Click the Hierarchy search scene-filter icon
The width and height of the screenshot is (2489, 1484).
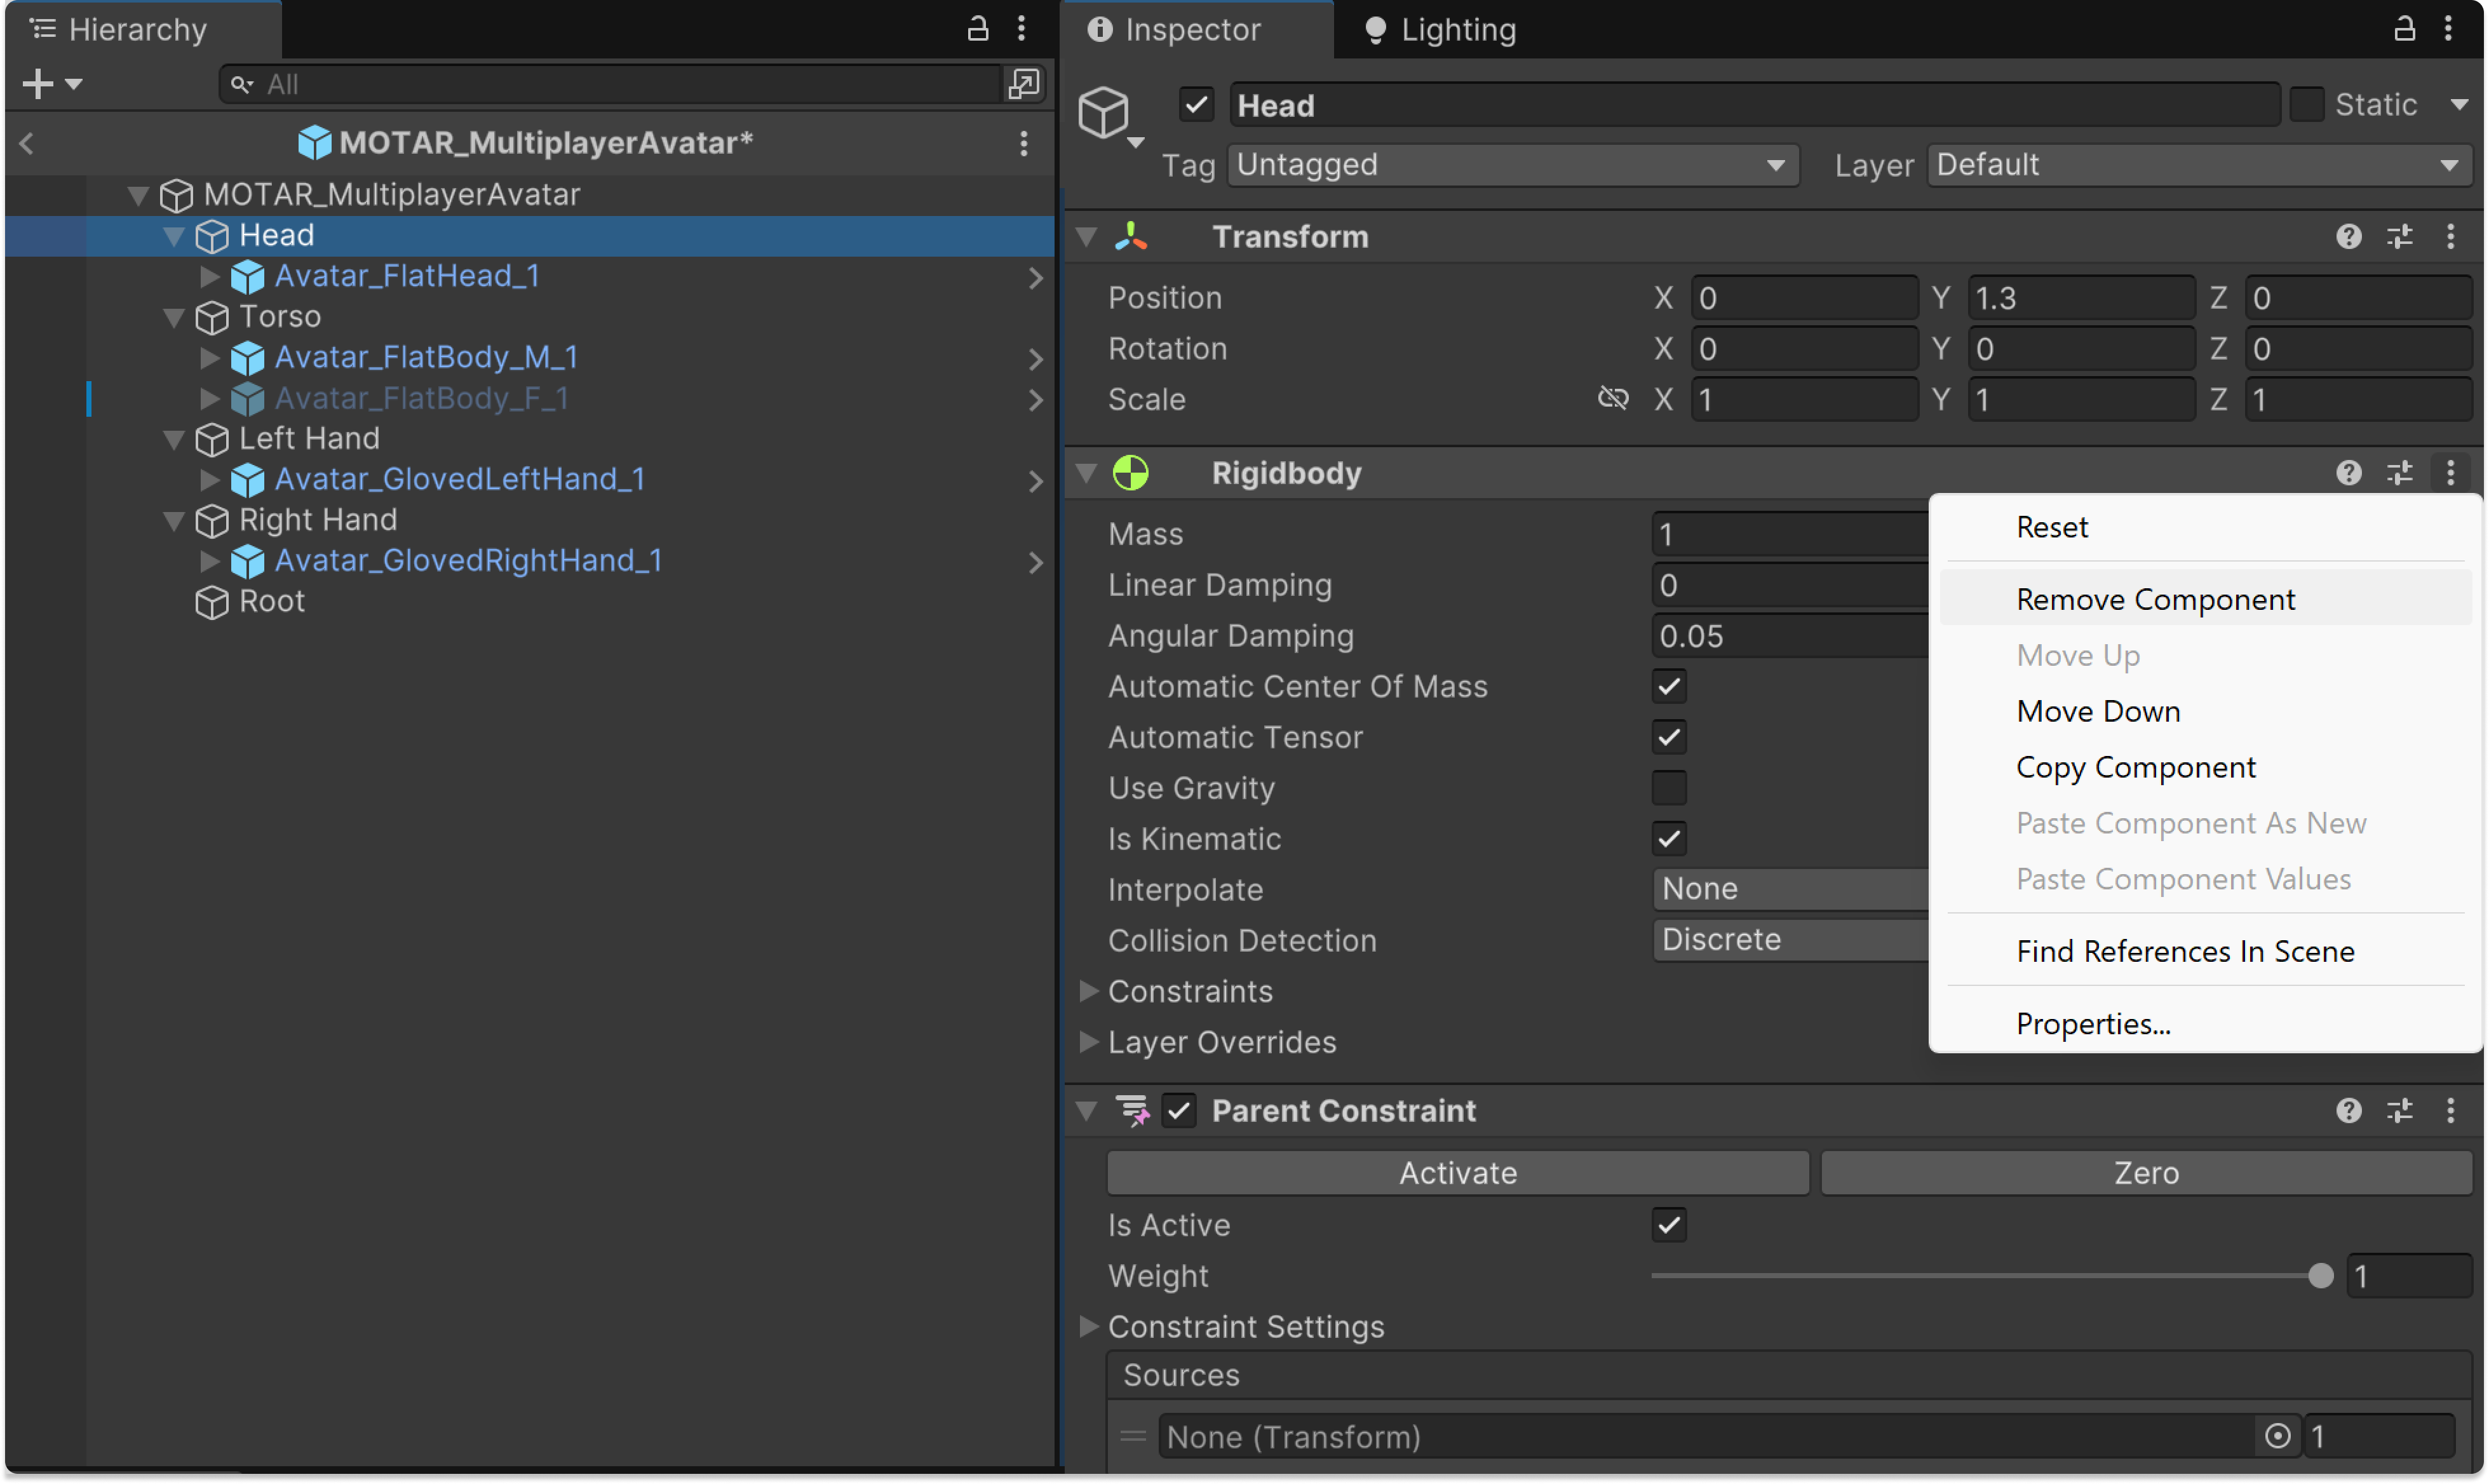coord(1023,84)
